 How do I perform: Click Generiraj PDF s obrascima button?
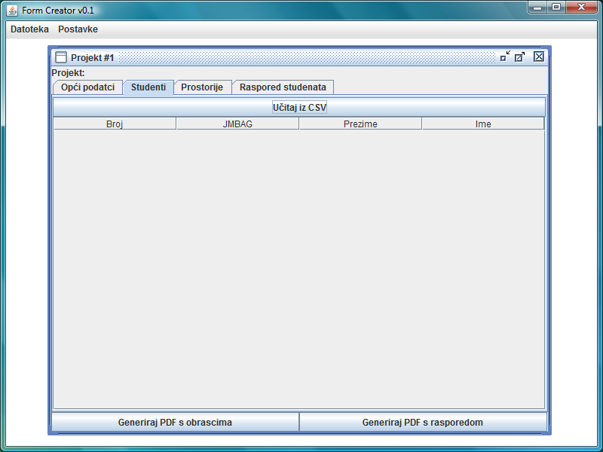pyautogui.click(x=175, y=423)
